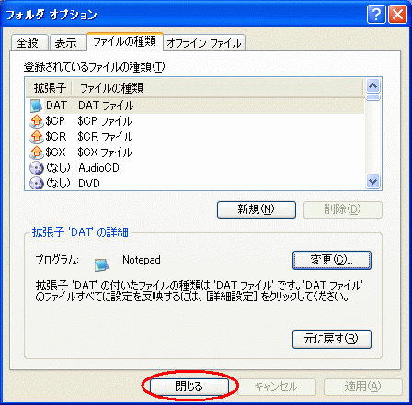Image resolution: width=412 pixels, height=405 pixels.
Task: Select the $CP file icon
Action: coord(37,121)
